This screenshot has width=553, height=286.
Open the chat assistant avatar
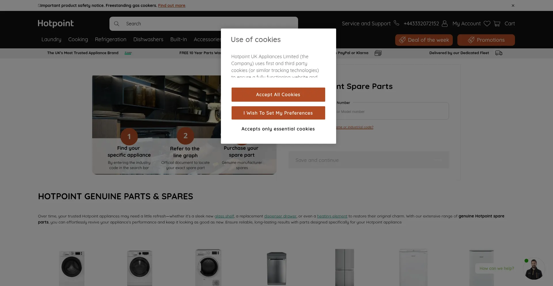[x=534, y=269]
